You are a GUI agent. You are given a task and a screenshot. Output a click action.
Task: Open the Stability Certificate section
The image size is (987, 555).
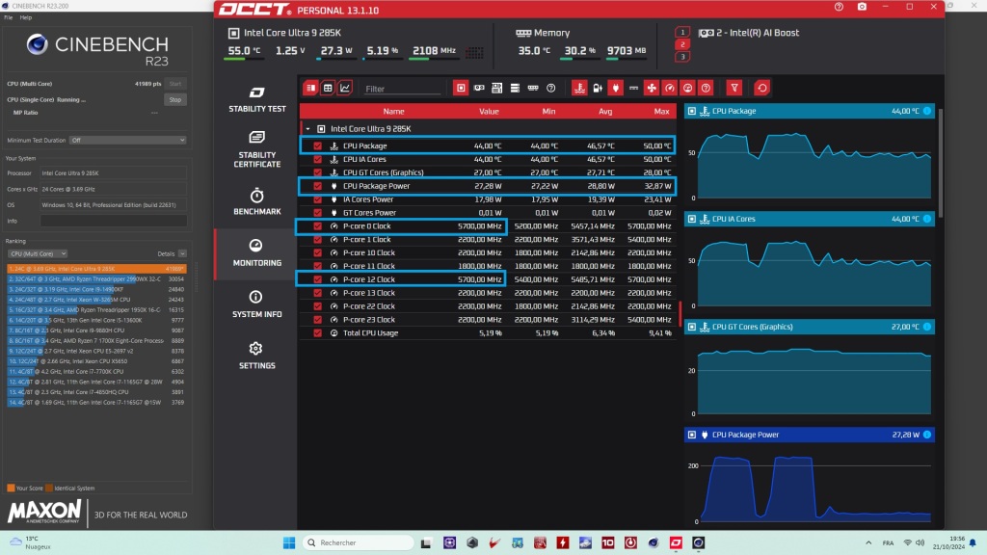tap(256, 149)
